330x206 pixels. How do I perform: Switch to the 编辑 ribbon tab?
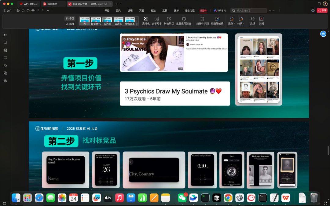tap(130, 10)
